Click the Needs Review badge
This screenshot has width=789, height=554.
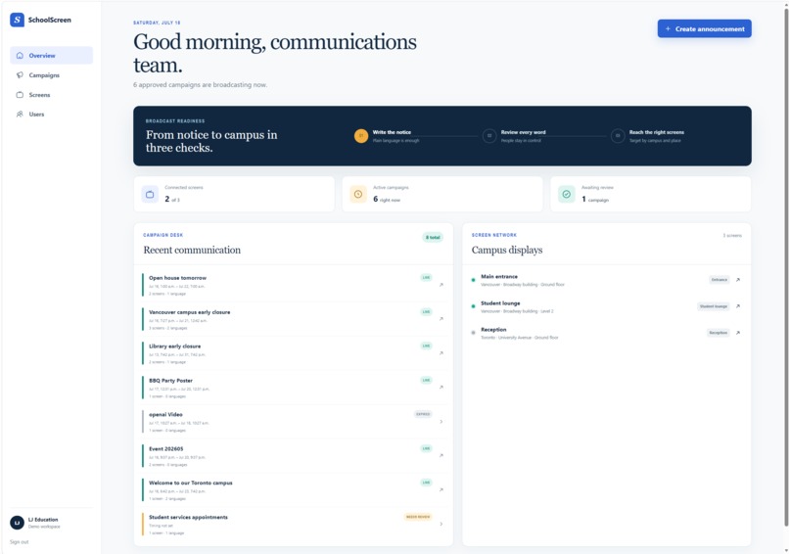pyautogui.click(x=418, y=517)
